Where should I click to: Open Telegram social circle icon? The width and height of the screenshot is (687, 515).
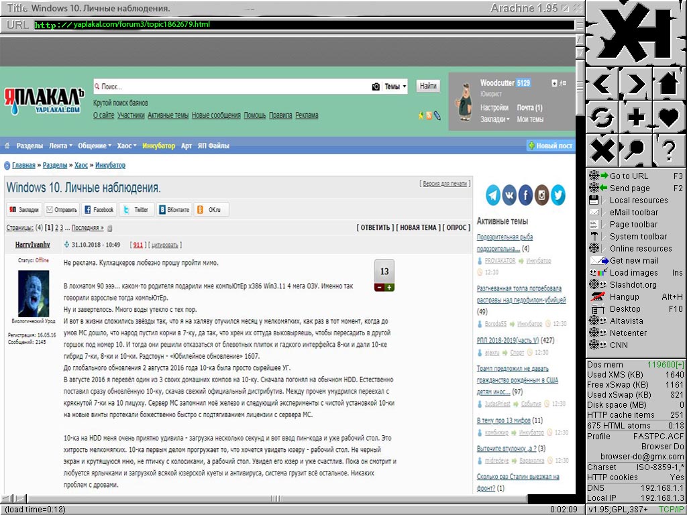[x=493, y=195]
